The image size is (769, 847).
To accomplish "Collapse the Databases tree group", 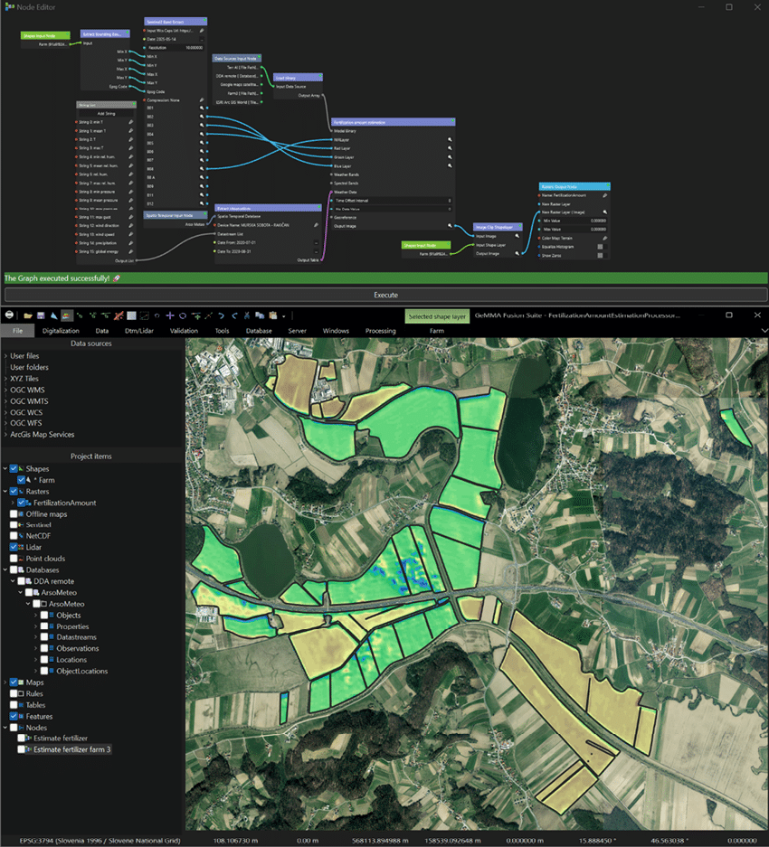I will 5,569.
